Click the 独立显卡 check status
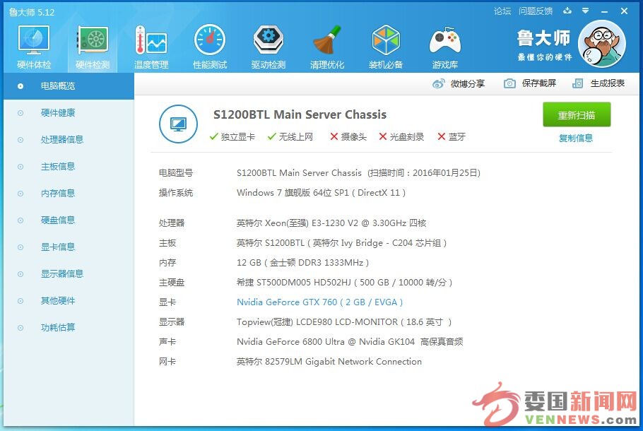This screenshot has width=643, height=431. [232, 136]
